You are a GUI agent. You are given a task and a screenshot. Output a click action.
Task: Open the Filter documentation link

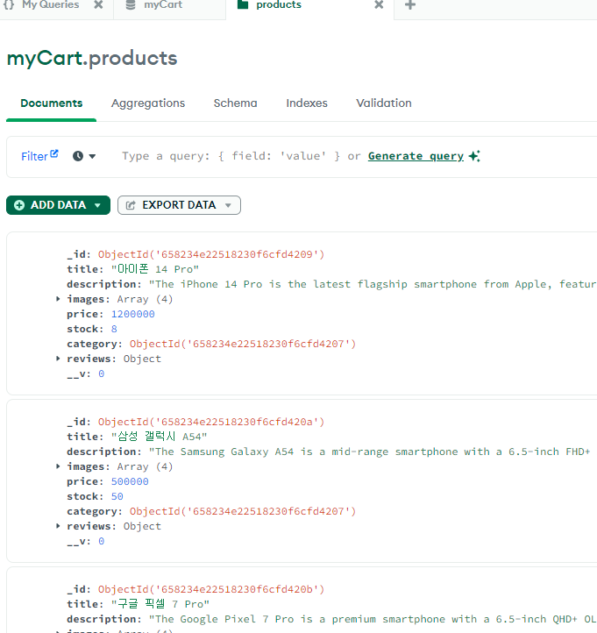39,156
